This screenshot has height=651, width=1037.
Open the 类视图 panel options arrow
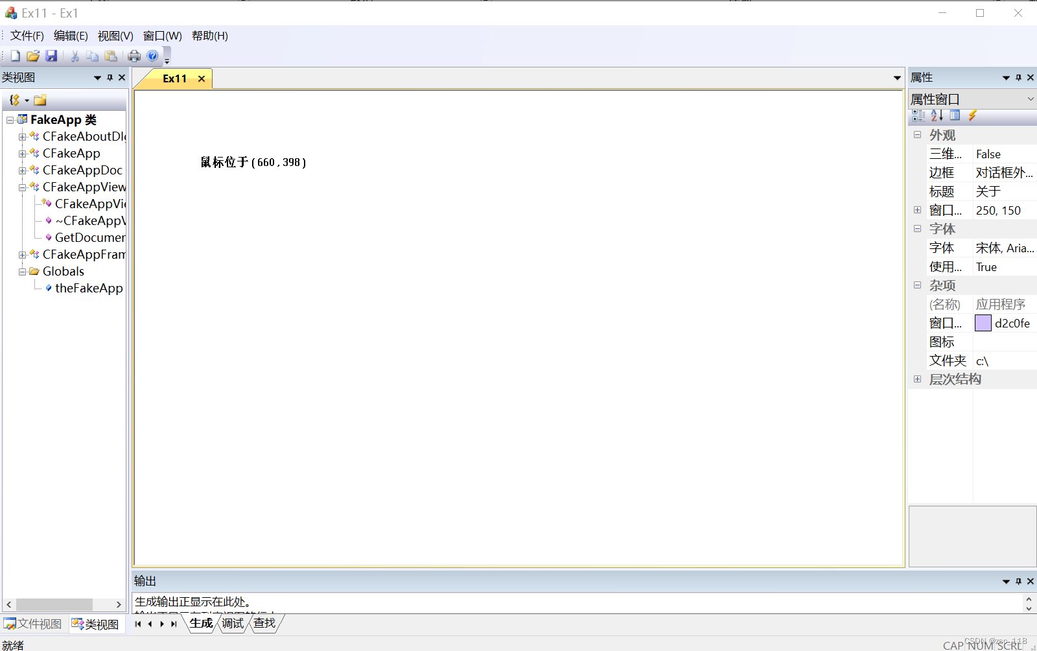coord(97,78)
